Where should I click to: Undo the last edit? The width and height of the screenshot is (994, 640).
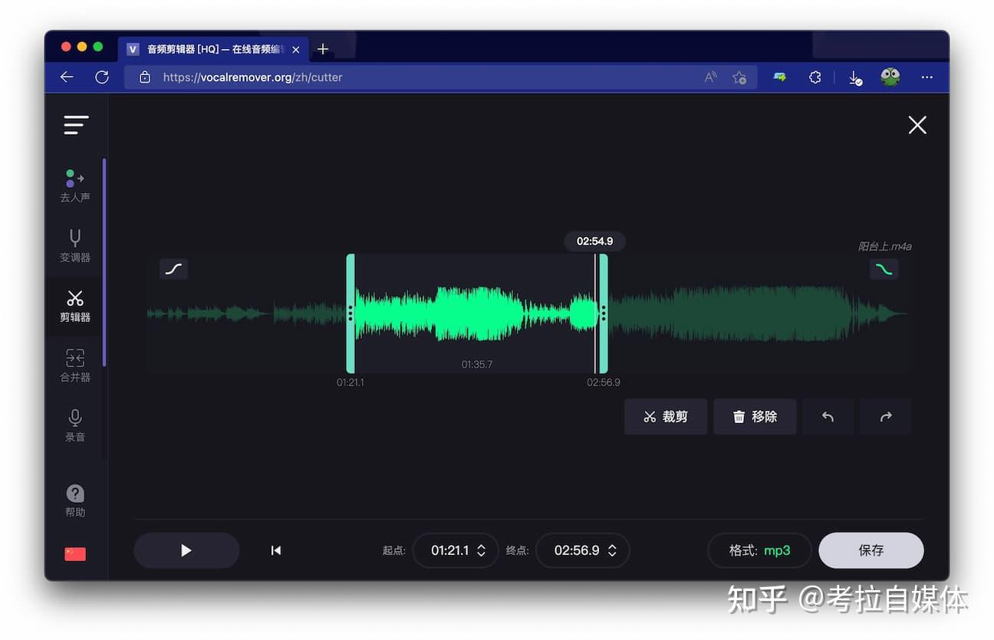[828, 416]
